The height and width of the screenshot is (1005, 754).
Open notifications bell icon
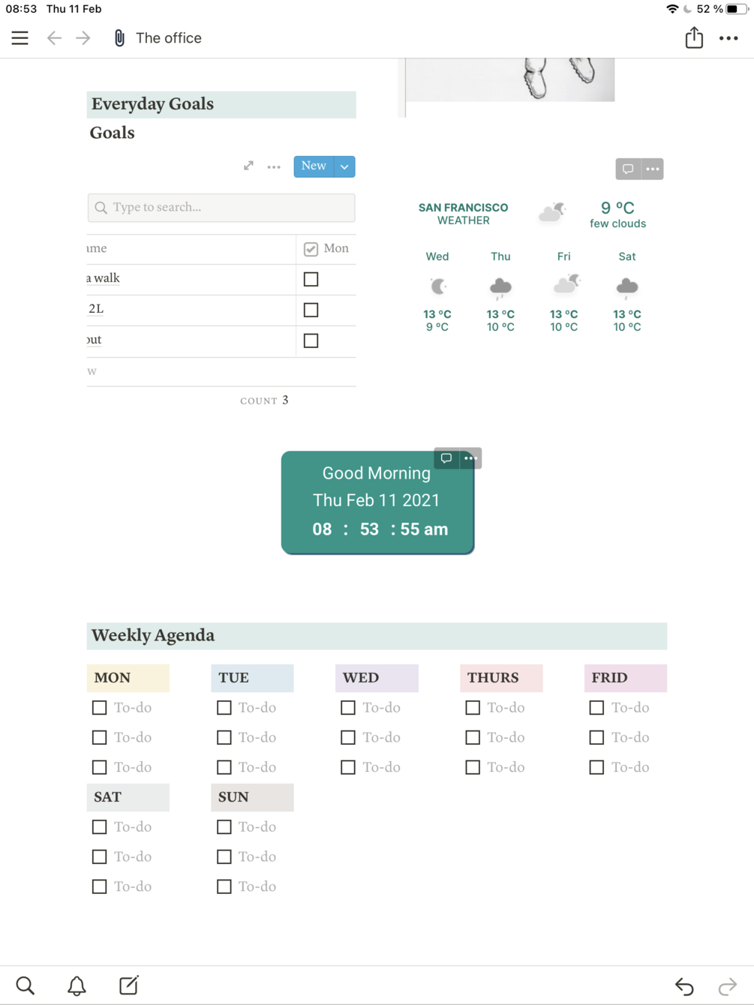click(x=77, y=985)
